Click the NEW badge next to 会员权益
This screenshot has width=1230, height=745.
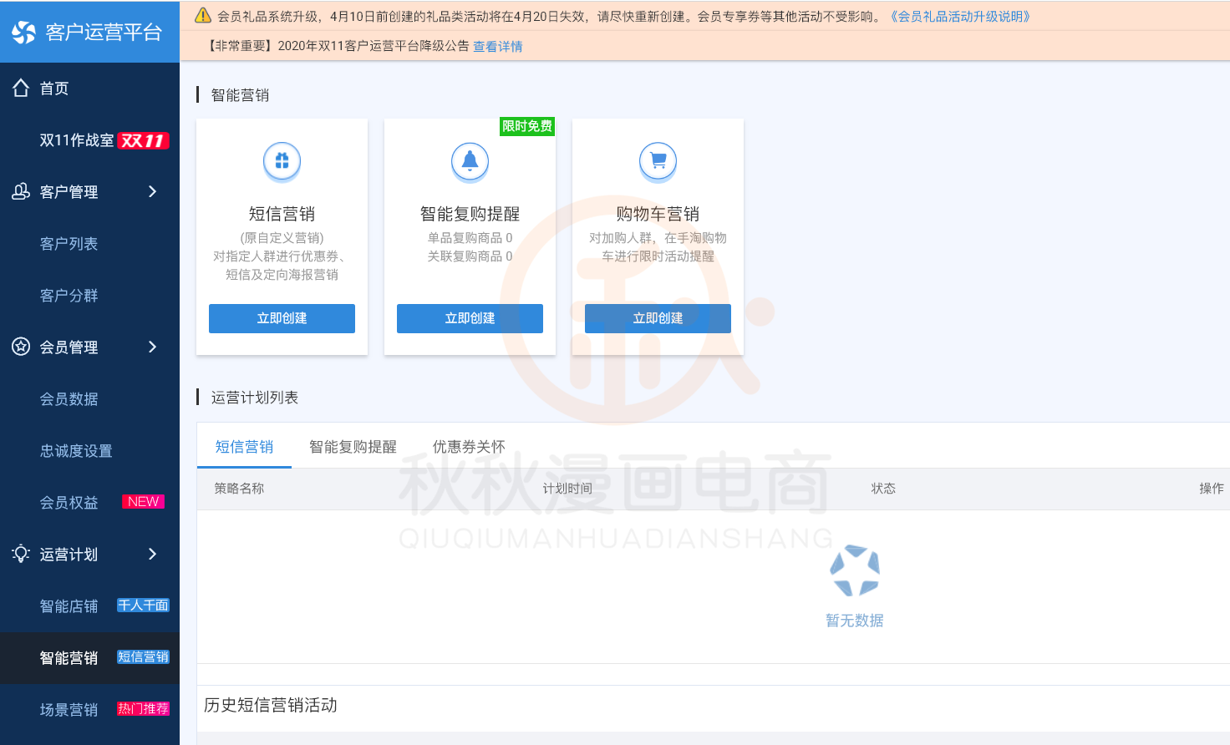(x=144, y=502)
